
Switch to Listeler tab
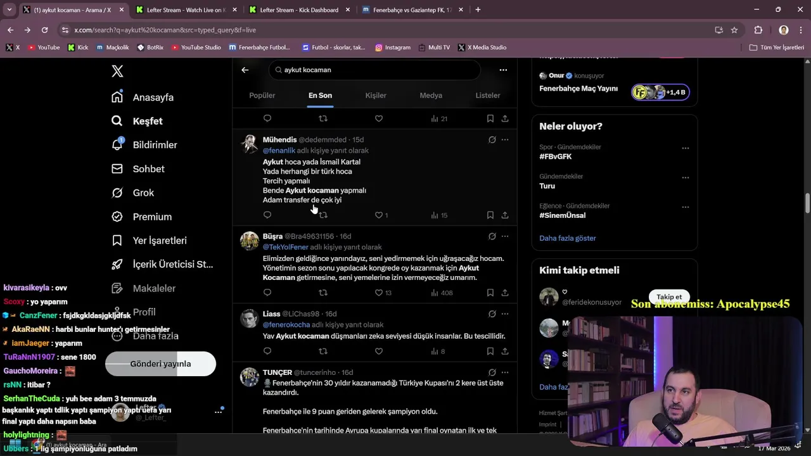point(488,95)
